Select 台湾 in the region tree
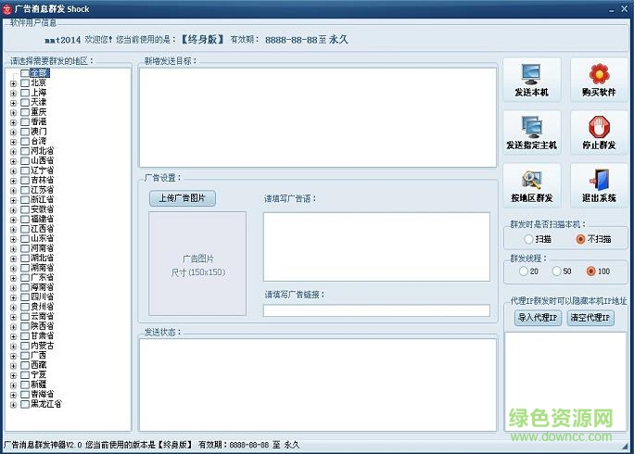Viewport: 634px width, 454px height. click(x=39, y=141)
